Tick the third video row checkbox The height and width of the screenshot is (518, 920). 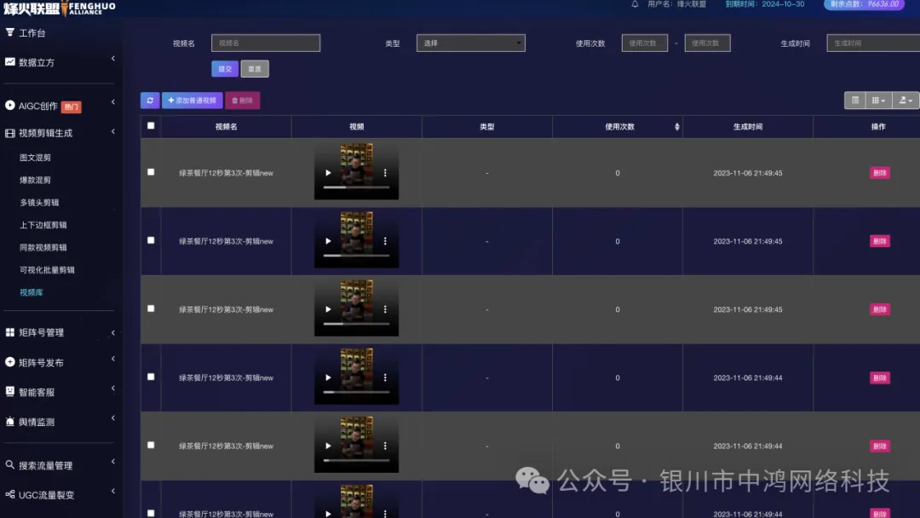point(151,308)
